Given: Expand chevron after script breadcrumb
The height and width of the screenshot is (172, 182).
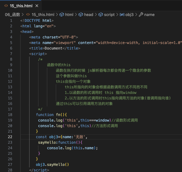Looking at the screenshot, I should coord(117,15).
